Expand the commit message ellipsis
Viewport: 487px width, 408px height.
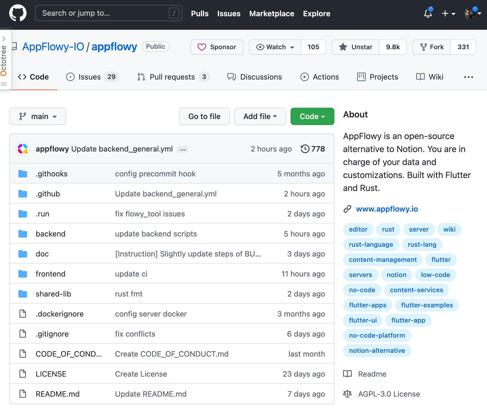click(183, 149)
